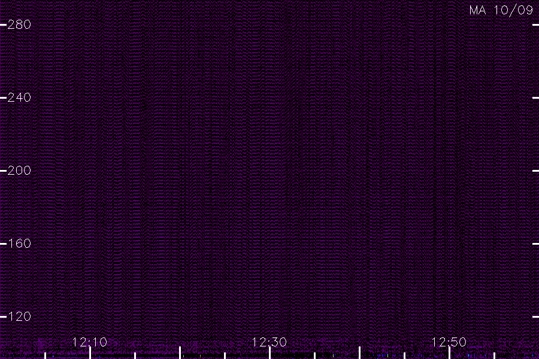This screenshot has width=539, height=359.
Task: Click the MA 10/09 date label
Action: pyautogui.click(x=501, y=10)
